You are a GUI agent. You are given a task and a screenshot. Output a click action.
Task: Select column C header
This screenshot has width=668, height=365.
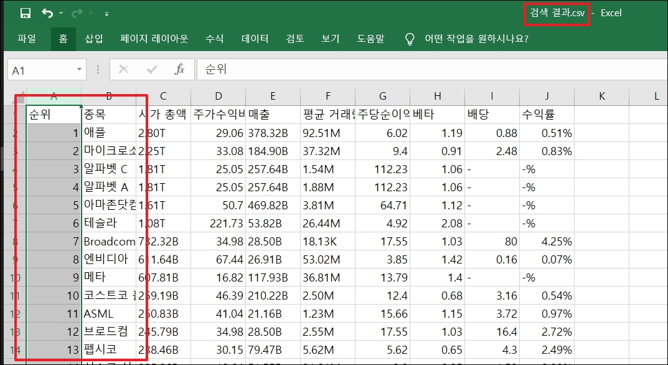pos(163,97)
